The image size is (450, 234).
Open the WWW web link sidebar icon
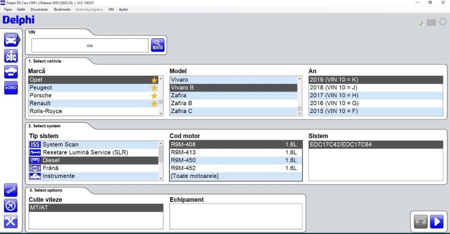[x=11, y=190]
